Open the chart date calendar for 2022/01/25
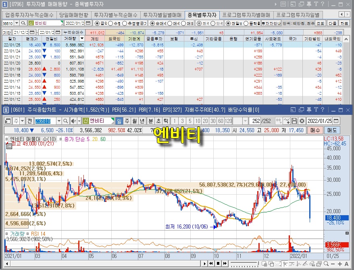This screenshot has width=354, height=270. 336,121
